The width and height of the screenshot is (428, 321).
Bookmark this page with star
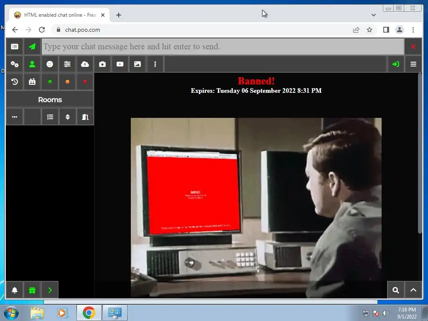pos(369,30)
